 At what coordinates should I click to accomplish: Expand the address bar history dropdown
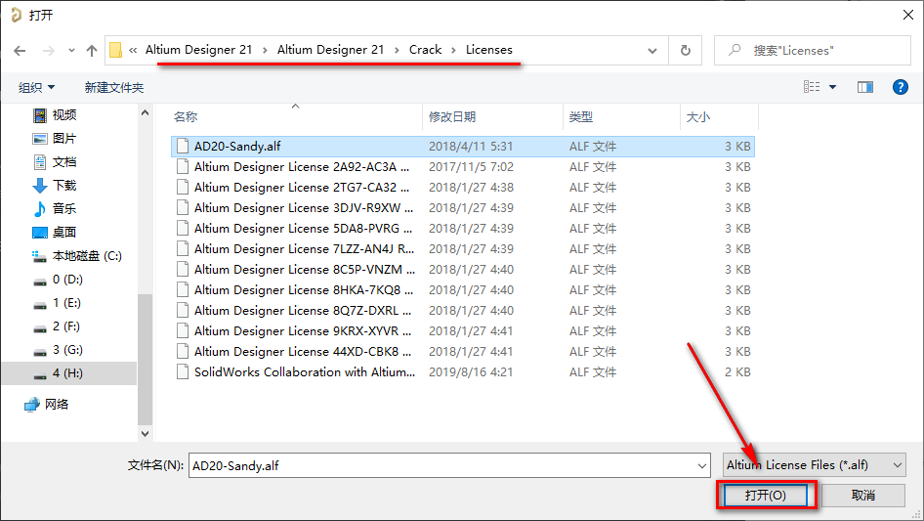[x=652, y=50]
